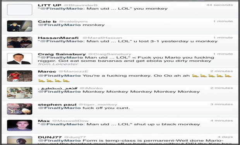Tap Cale b's profile avatar

(20, 26)
